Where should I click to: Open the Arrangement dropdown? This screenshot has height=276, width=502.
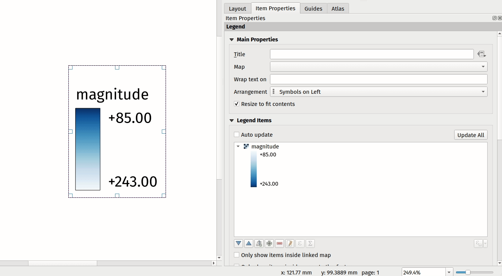pos(379,92)
